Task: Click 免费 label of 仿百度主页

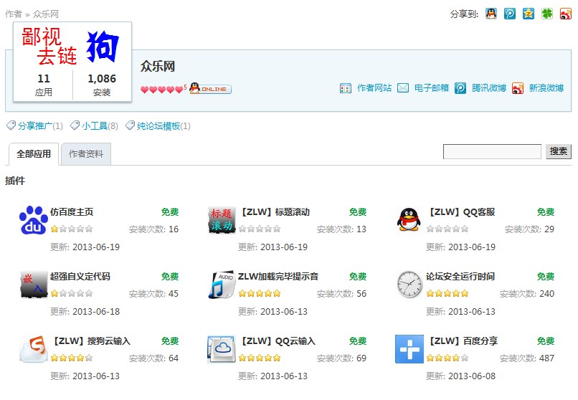Action: pos(170,212)
